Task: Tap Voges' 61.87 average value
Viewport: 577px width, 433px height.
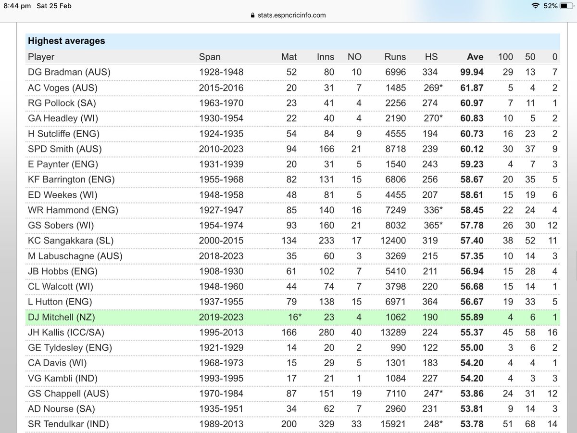Action: [471, 88]
